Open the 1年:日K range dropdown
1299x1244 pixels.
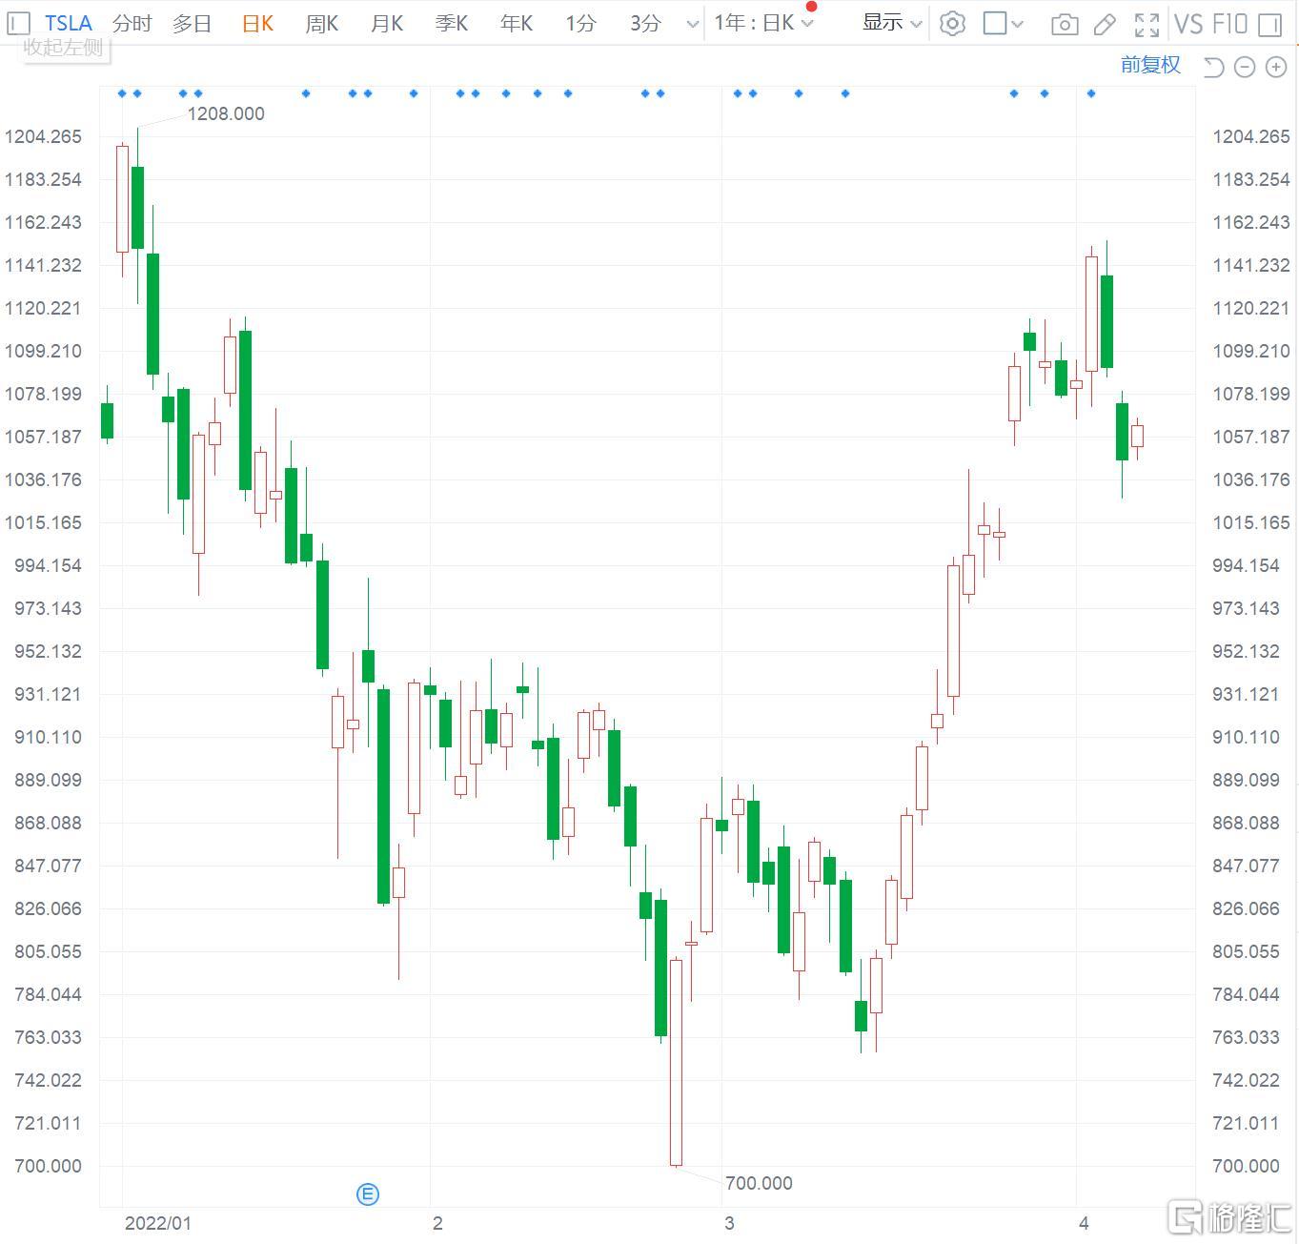point(763,23)
